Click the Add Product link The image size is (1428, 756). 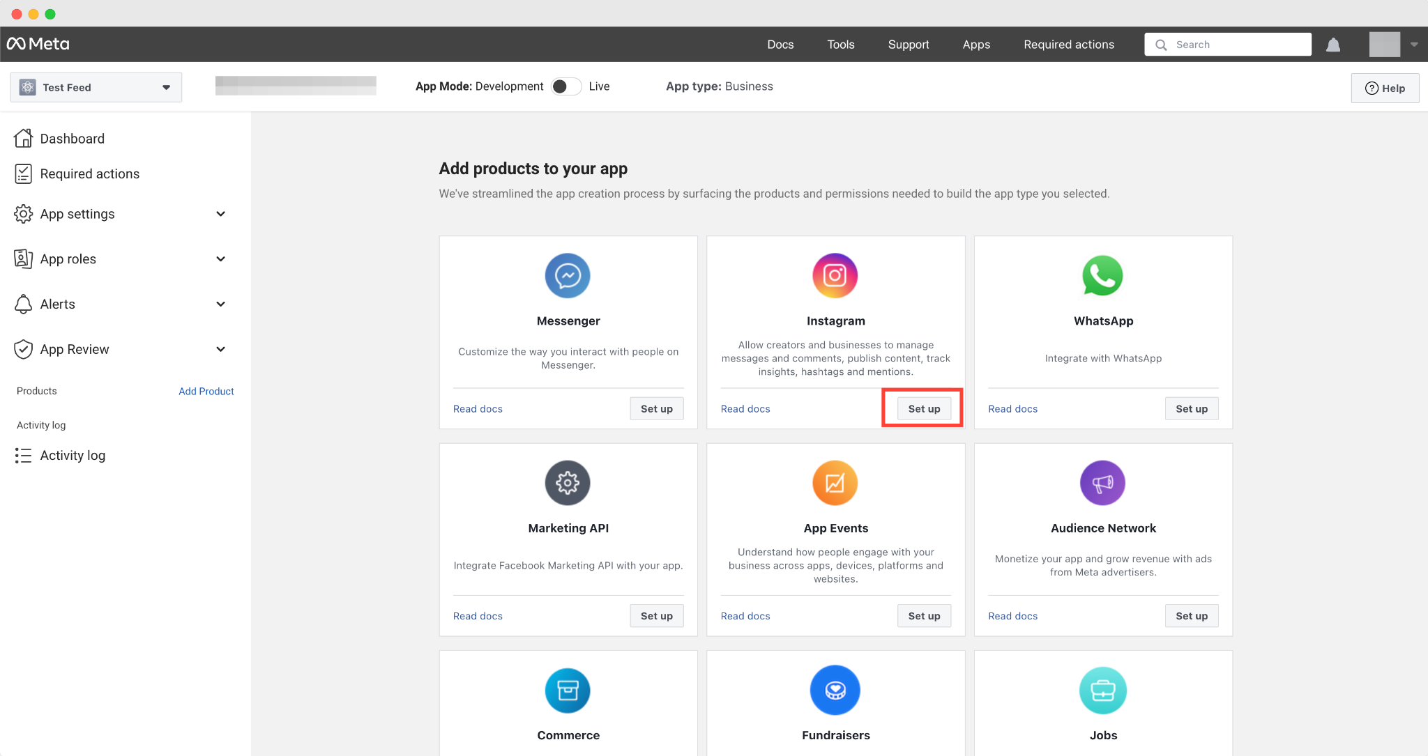(x=206, y=392)
